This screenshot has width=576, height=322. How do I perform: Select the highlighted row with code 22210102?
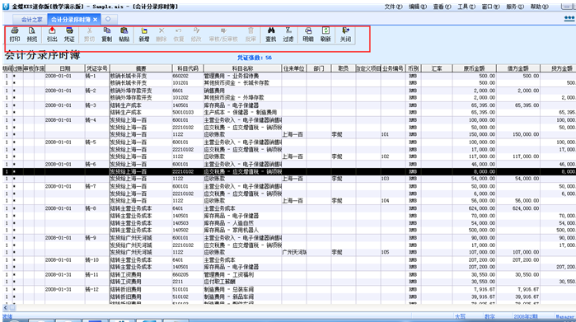pos(289,171)
